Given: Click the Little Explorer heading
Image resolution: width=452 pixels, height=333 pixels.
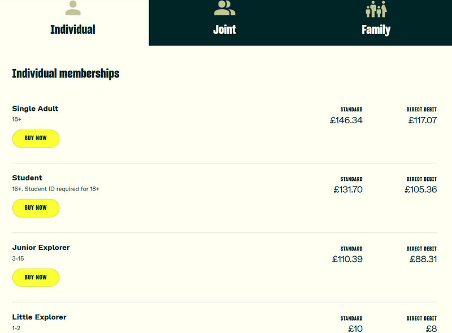Looking at the screenshot, I should (x=39, y=317).
